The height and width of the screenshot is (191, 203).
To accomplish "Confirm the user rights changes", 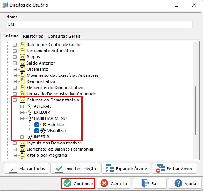I will pyautogui.click(x=78, y=183).
